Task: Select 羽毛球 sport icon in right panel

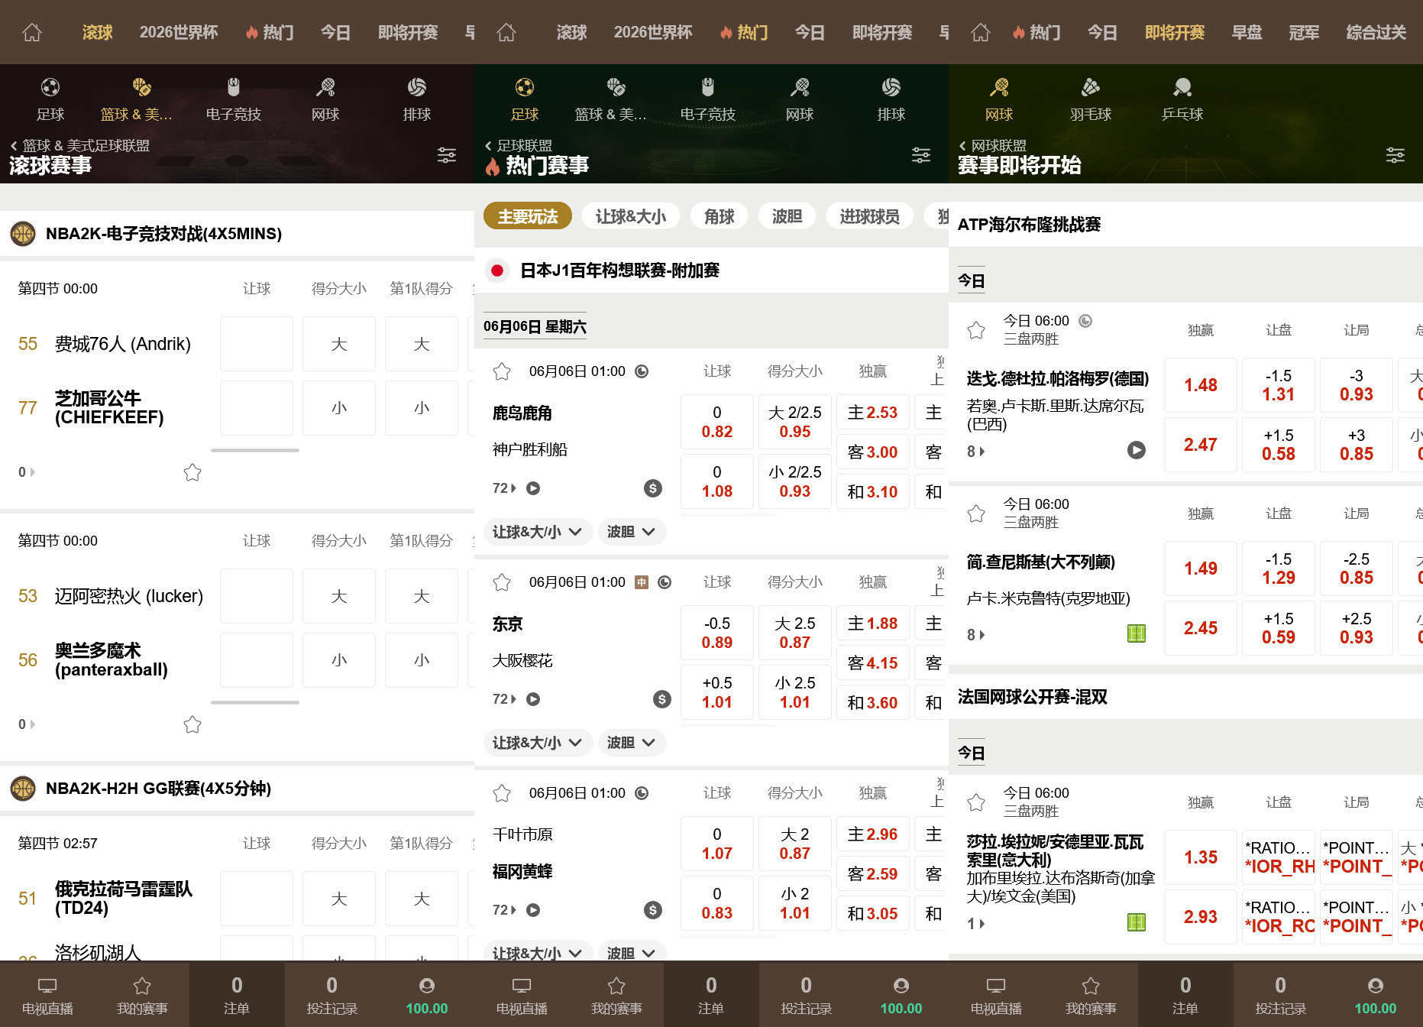Action: coord(1091,99)
